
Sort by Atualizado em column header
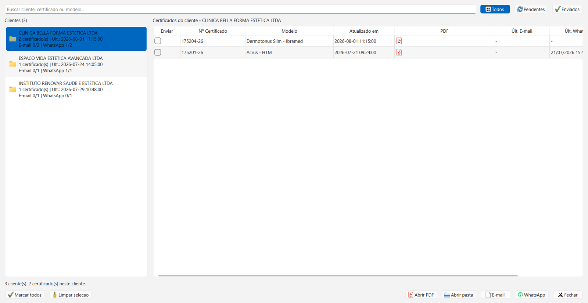point(364,31)
